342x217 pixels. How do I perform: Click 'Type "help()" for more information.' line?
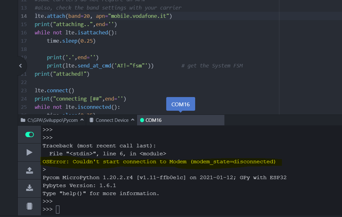point(101,193)
